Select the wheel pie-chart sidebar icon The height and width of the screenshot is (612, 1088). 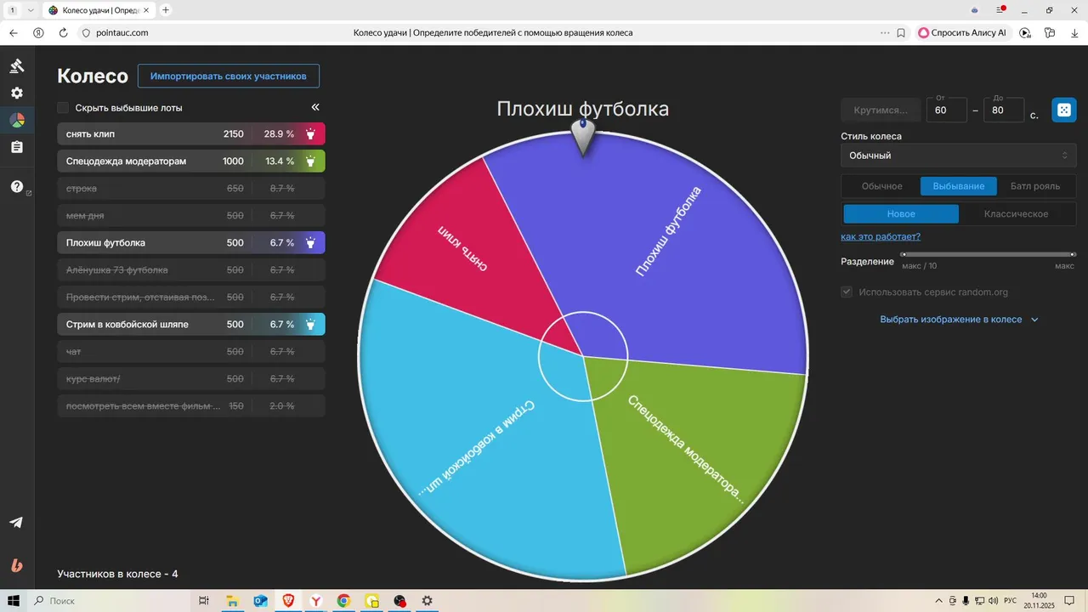17,120
